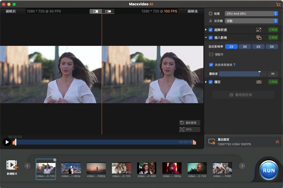Open the CPU And GPU device dropdown
This screenshot has width=283, height=188.
click(x=251, y=14)
